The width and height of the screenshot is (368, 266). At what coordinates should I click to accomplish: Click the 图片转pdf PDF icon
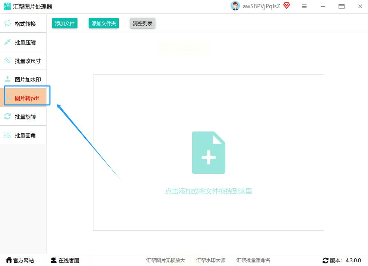(9, 98)
